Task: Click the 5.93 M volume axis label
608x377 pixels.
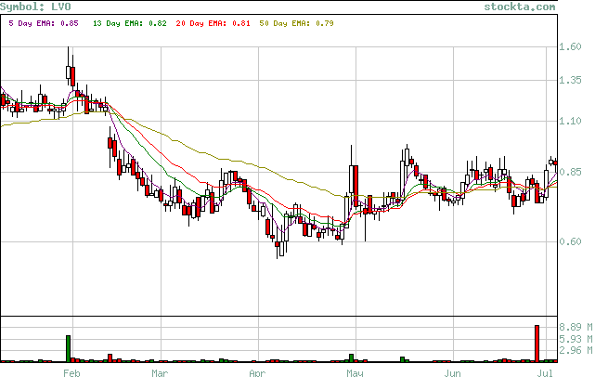Action: click(x=576, y=339)
